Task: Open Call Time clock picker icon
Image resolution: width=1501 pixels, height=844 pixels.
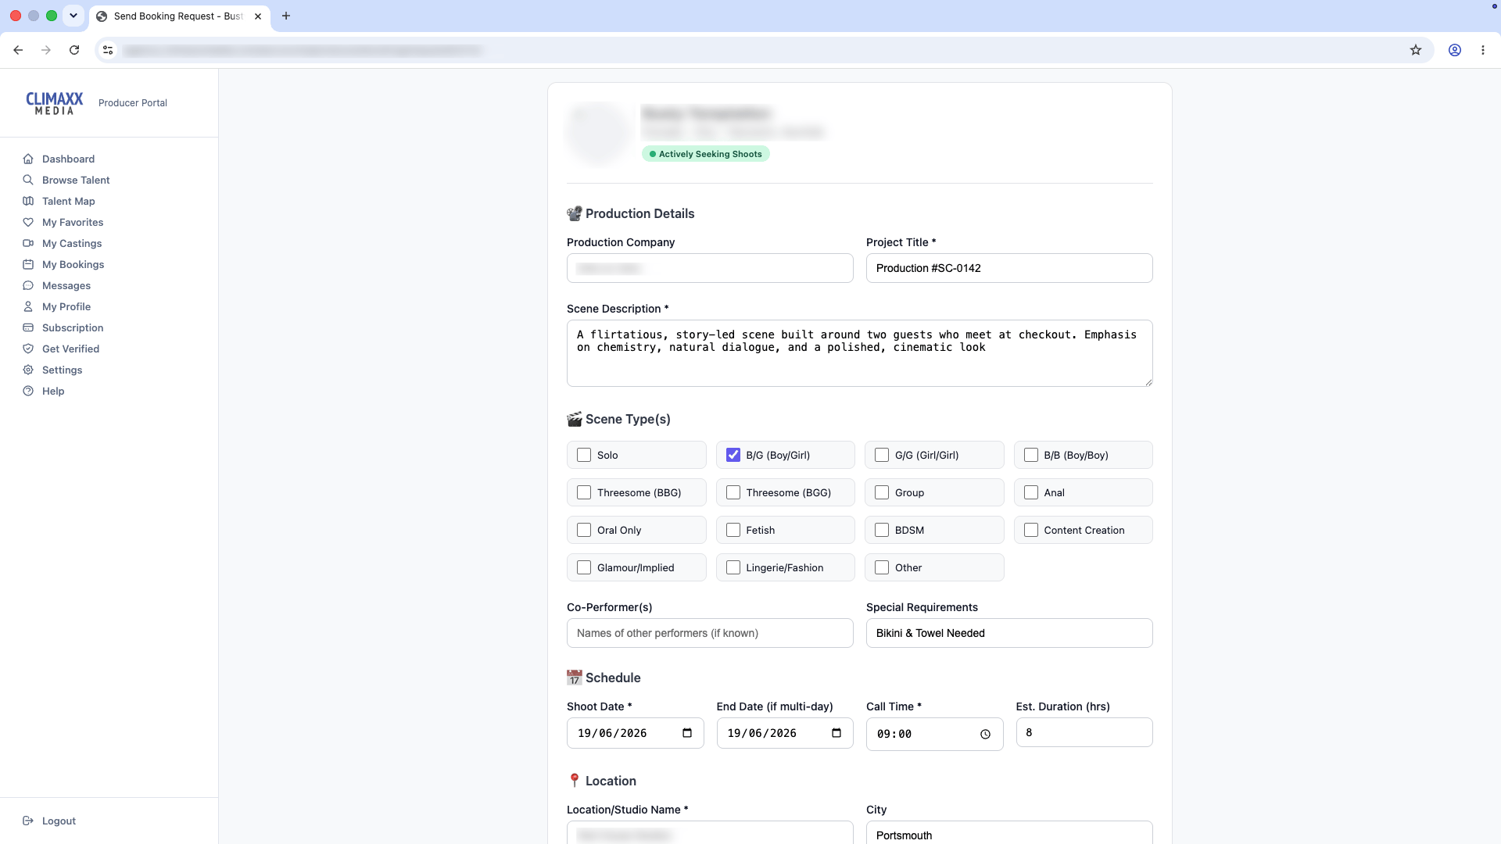Action: pyautogui.click(x=985, y=734)
